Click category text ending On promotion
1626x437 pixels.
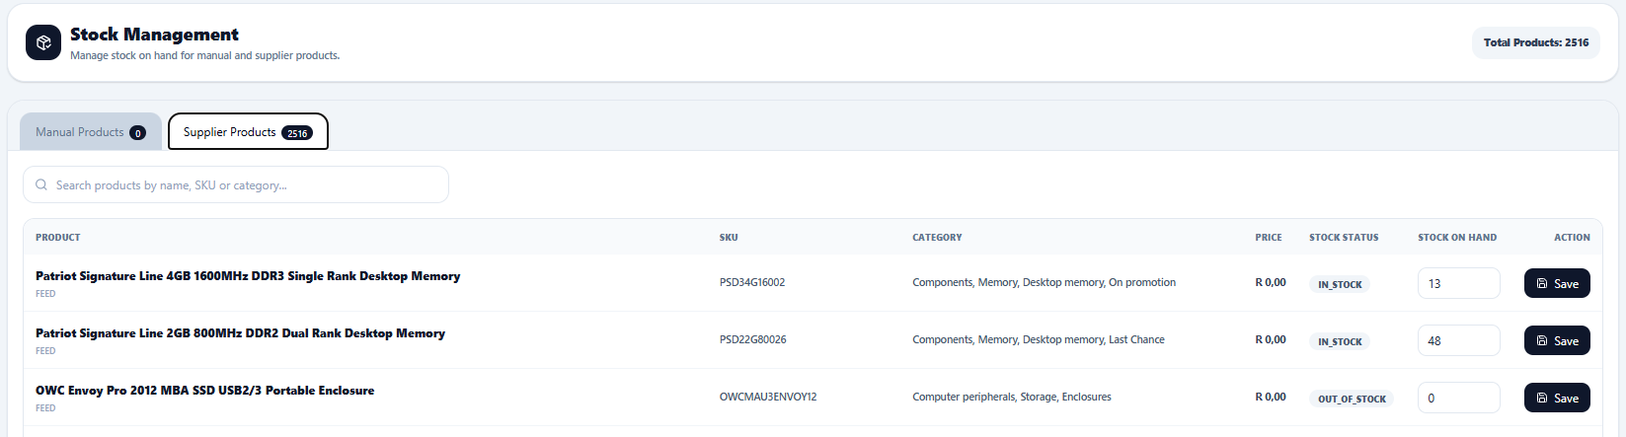(x=1044, y=282)
